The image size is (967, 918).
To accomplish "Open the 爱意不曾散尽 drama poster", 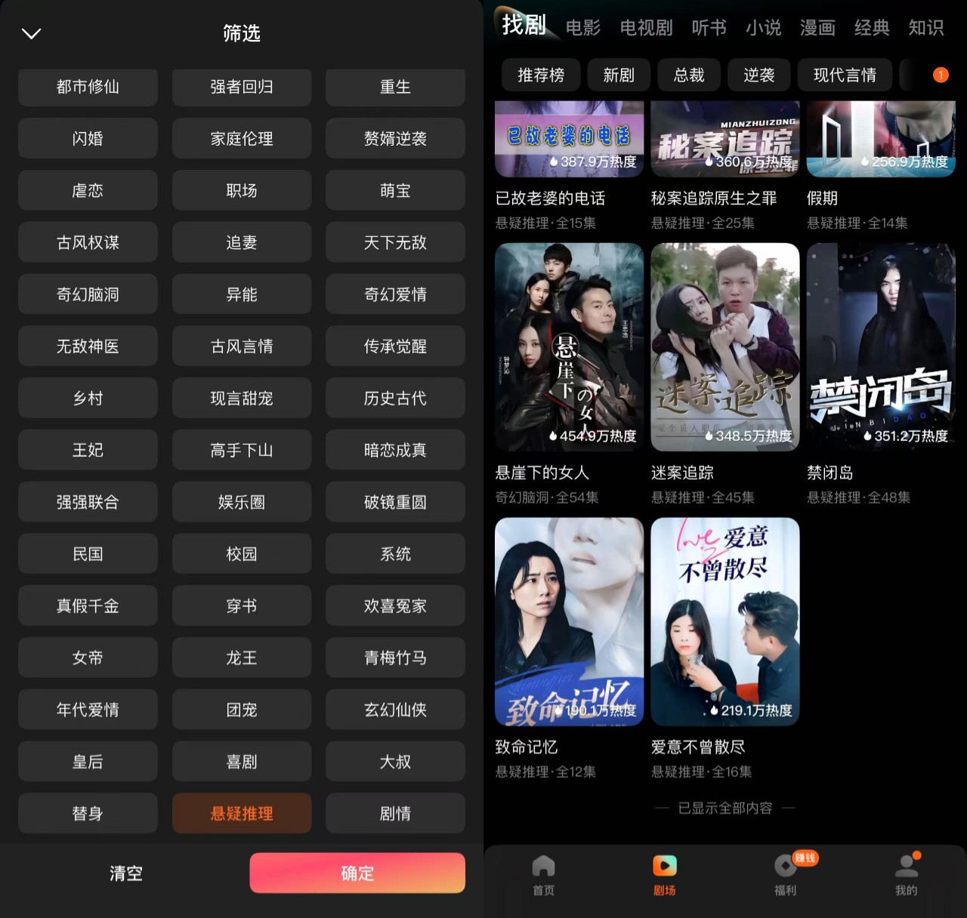I will pos(725,621).
